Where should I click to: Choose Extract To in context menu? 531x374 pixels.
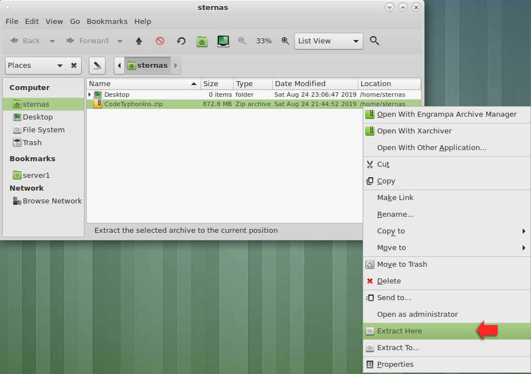[x=447, y=347]
